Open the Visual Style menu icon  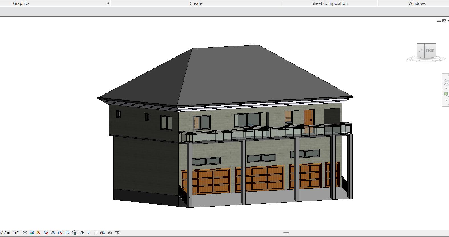32,233
